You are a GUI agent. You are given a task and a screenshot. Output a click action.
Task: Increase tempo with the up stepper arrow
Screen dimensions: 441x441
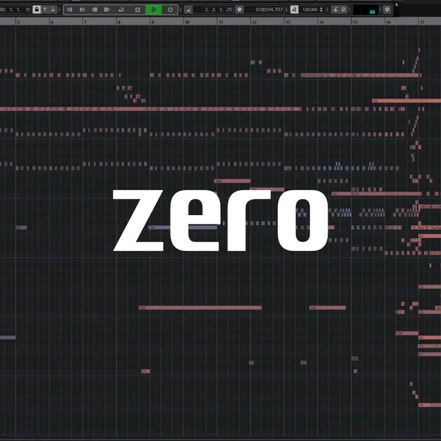point(321,8)
